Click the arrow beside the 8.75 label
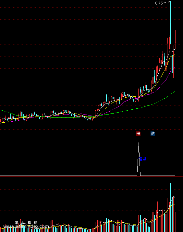 tap(167, 2)
